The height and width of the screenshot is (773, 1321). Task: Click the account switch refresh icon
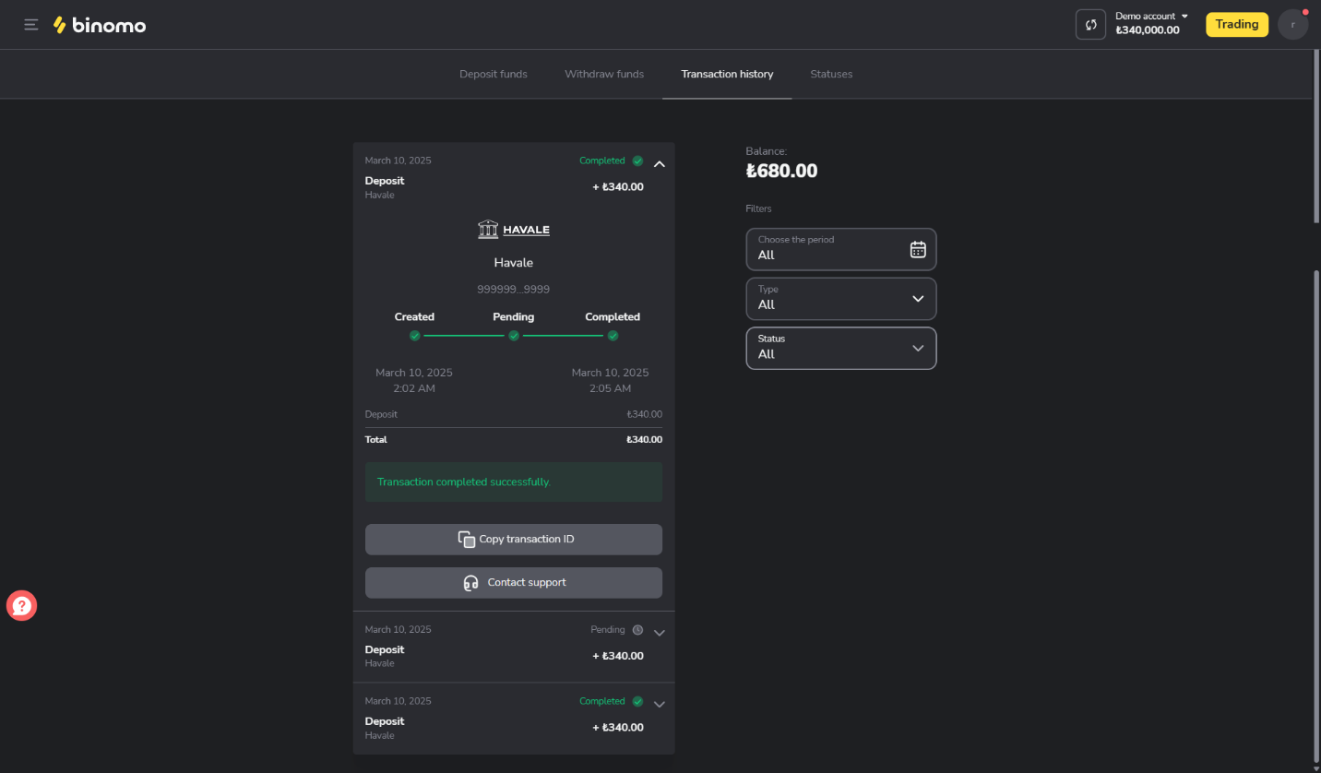[x=1090, y=25]
